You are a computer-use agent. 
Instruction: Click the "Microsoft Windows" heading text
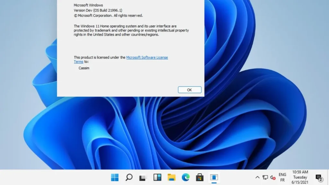(x=88, y=5)
